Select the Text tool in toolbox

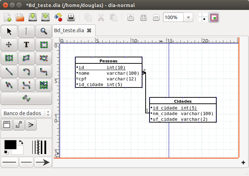click(26, 45)
